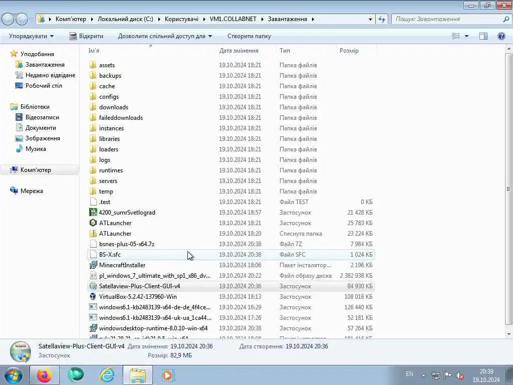513x385 pixels.
Task: Select the windows6.1-kb2483139-x64-uk-ua file icon
Action: click(93, 317)
